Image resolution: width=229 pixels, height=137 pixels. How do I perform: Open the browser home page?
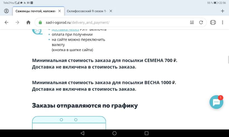pos(28,22)
